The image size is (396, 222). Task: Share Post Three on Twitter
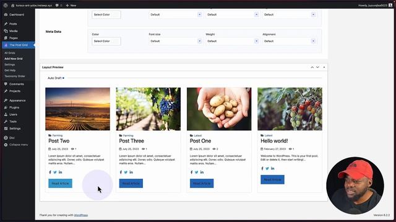(x=126, y=172)
